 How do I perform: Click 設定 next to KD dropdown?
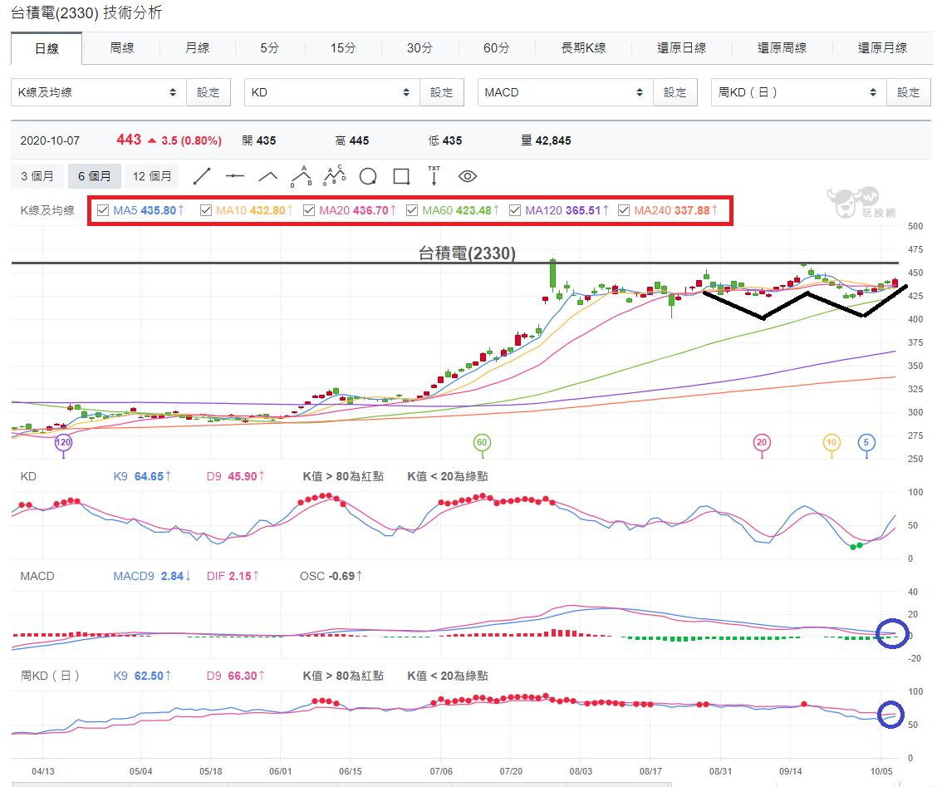click(x=442, y=93)
